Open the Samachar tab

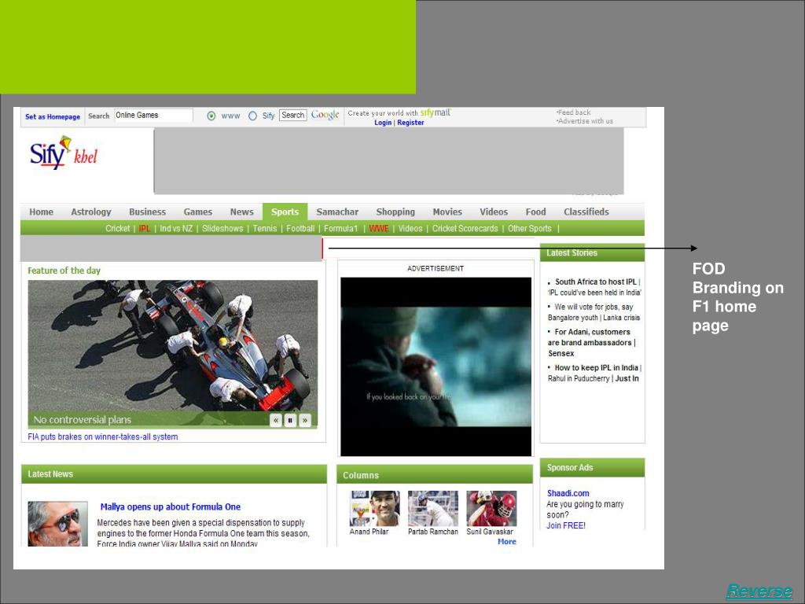pyautogui.click(x=337, y=212)
